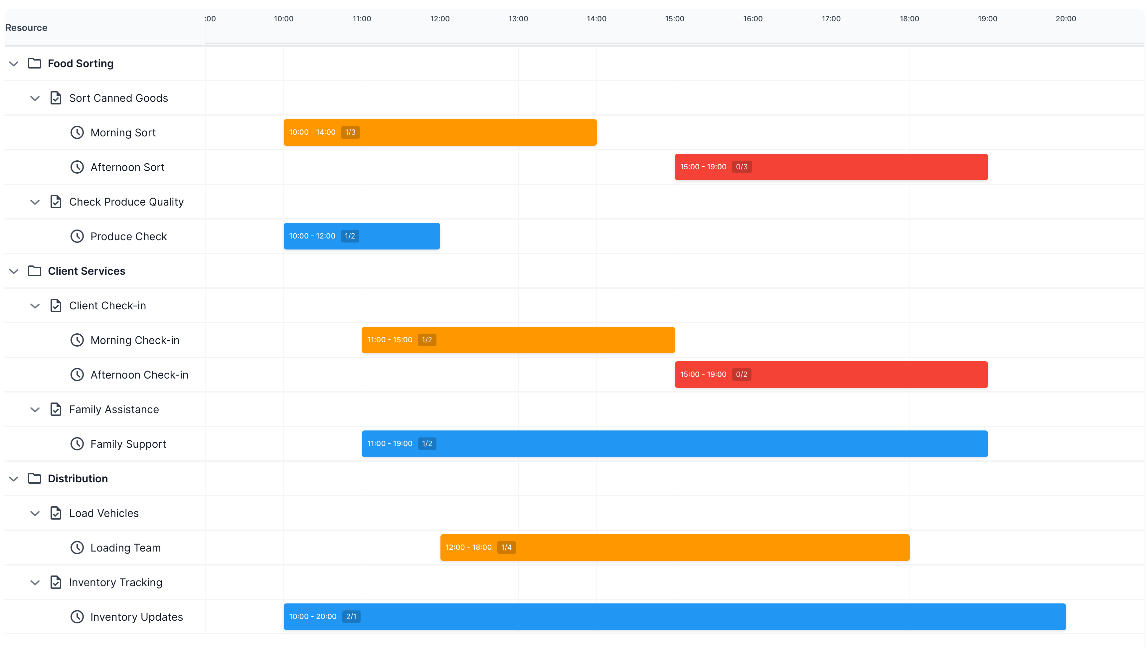1147x648 pixels.
Task: Collapse the Food Sorting group
Action: [14, 64]
